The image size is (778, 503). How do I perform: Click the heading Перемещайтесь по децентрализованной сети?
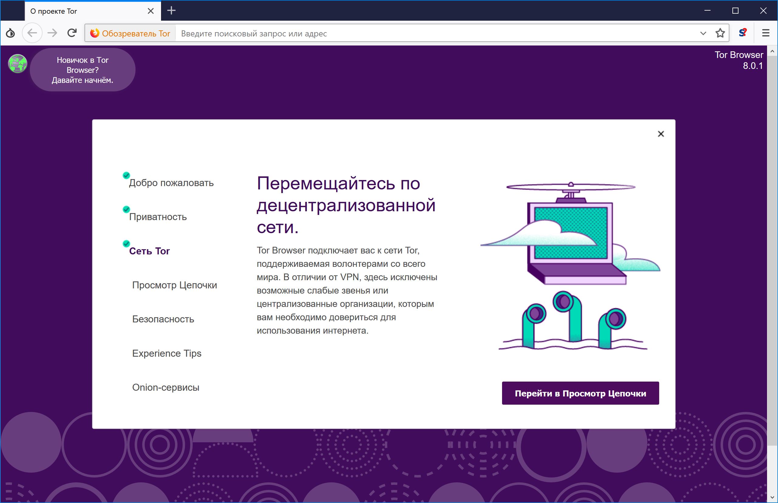coord(346,205)
